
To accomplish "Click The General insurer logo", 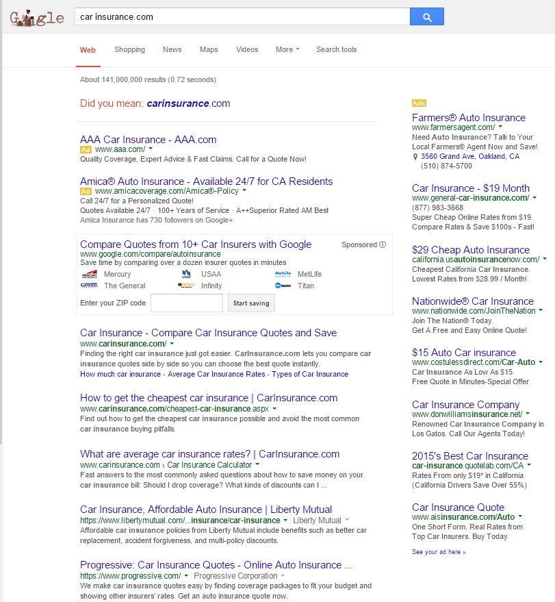I will click(90, 286).
